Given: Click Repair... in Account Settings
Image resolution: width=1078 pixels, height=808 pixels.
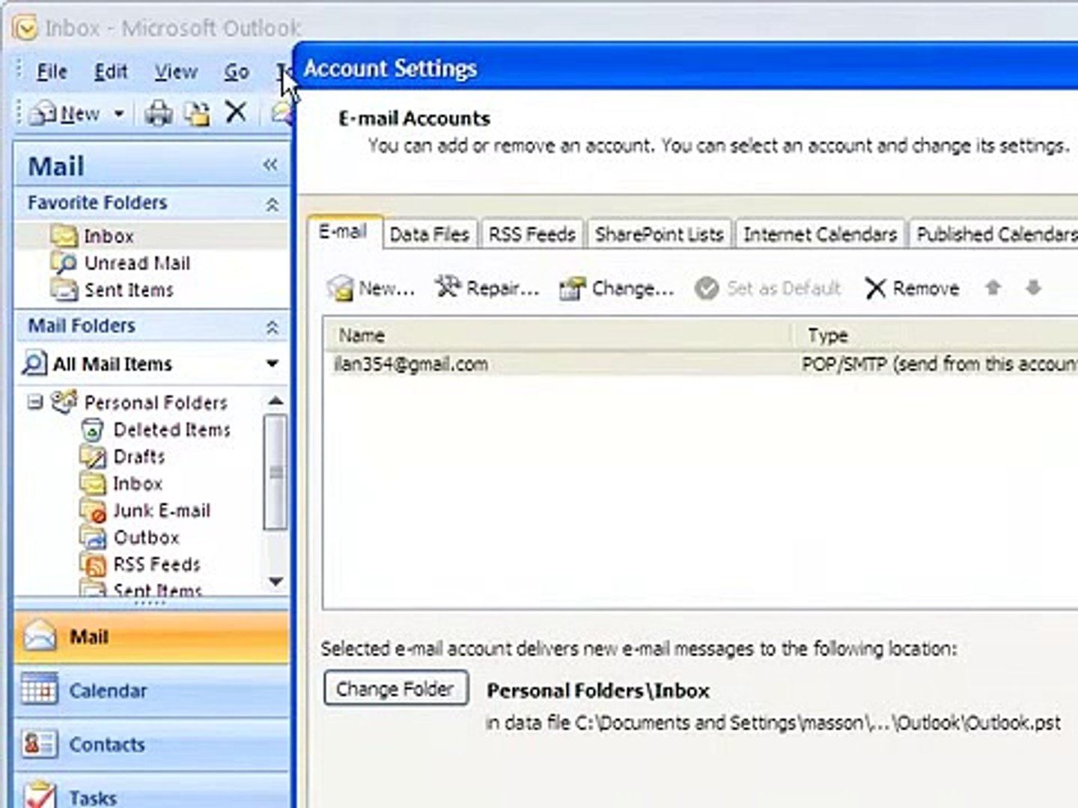Looking at the screenshot, I should tap(487, 288).
